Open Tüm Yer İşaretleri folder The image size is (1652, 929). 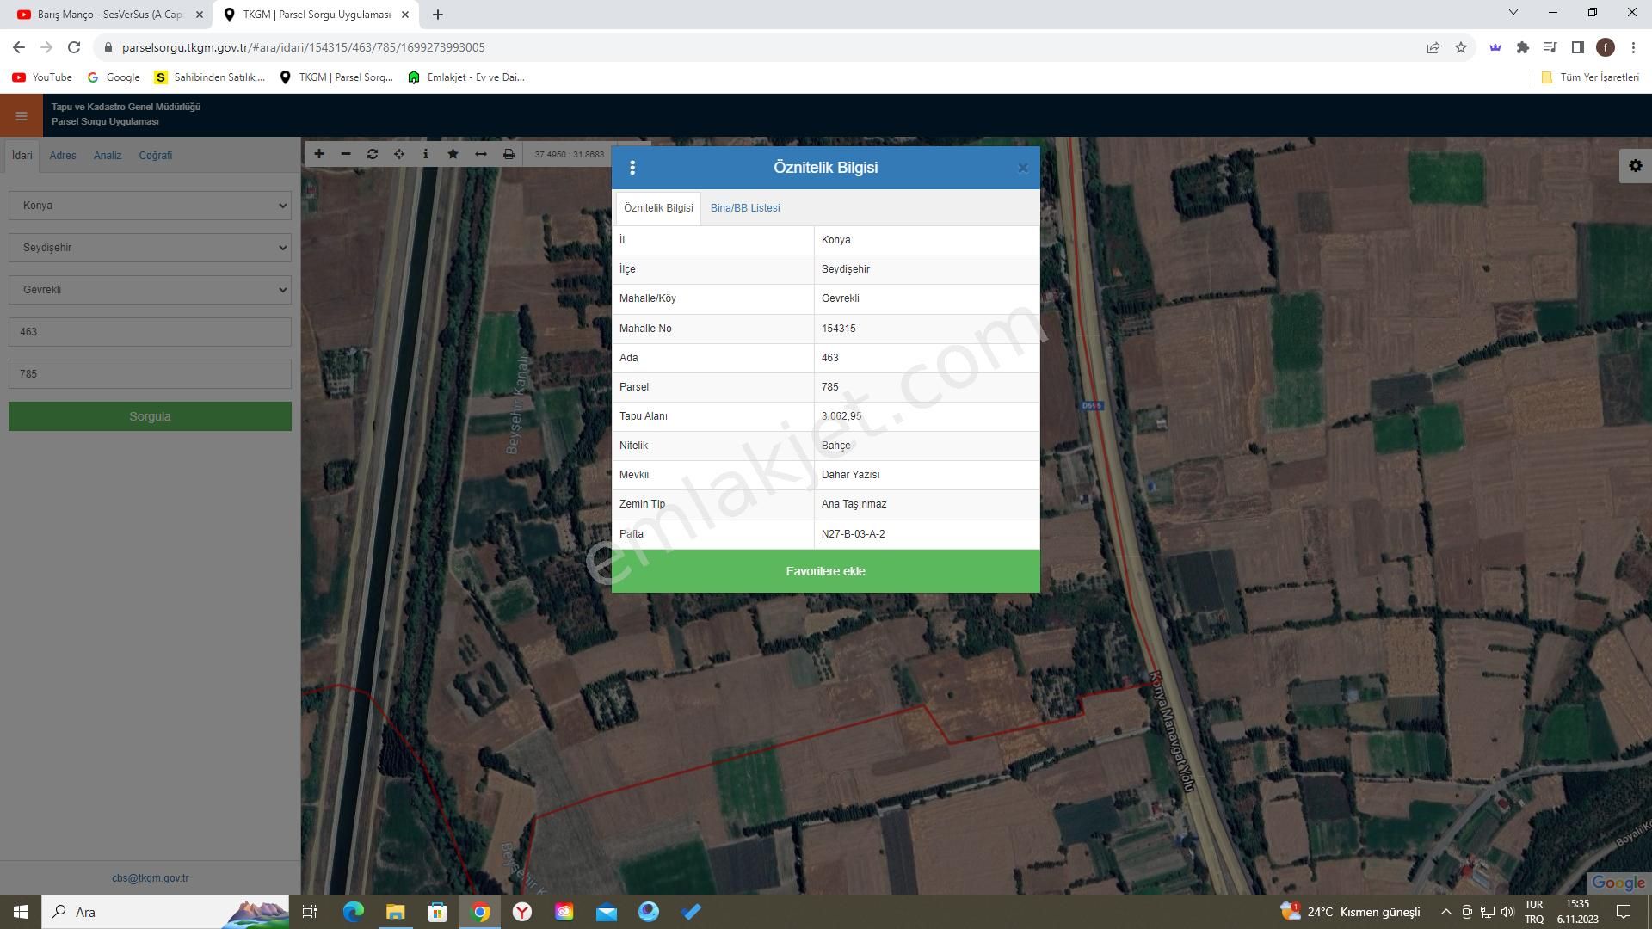click(x=1590, y=77)
